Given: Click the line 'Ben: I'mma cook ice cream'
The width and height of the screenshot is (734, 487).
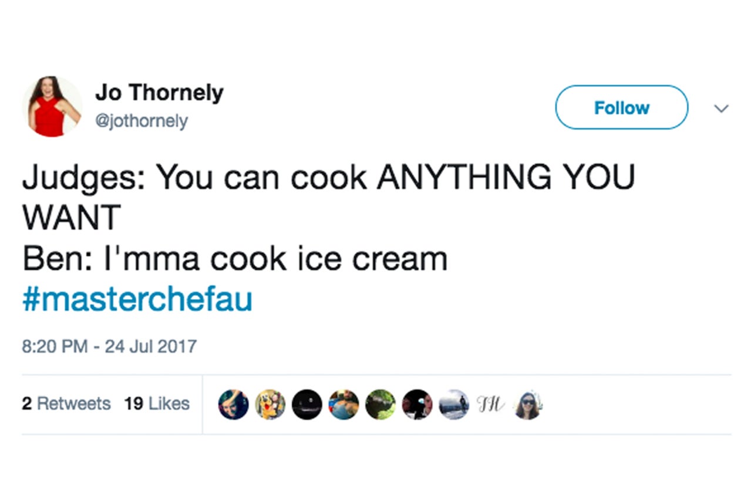Looking at the screenshot, I should [x=235, y=259].
